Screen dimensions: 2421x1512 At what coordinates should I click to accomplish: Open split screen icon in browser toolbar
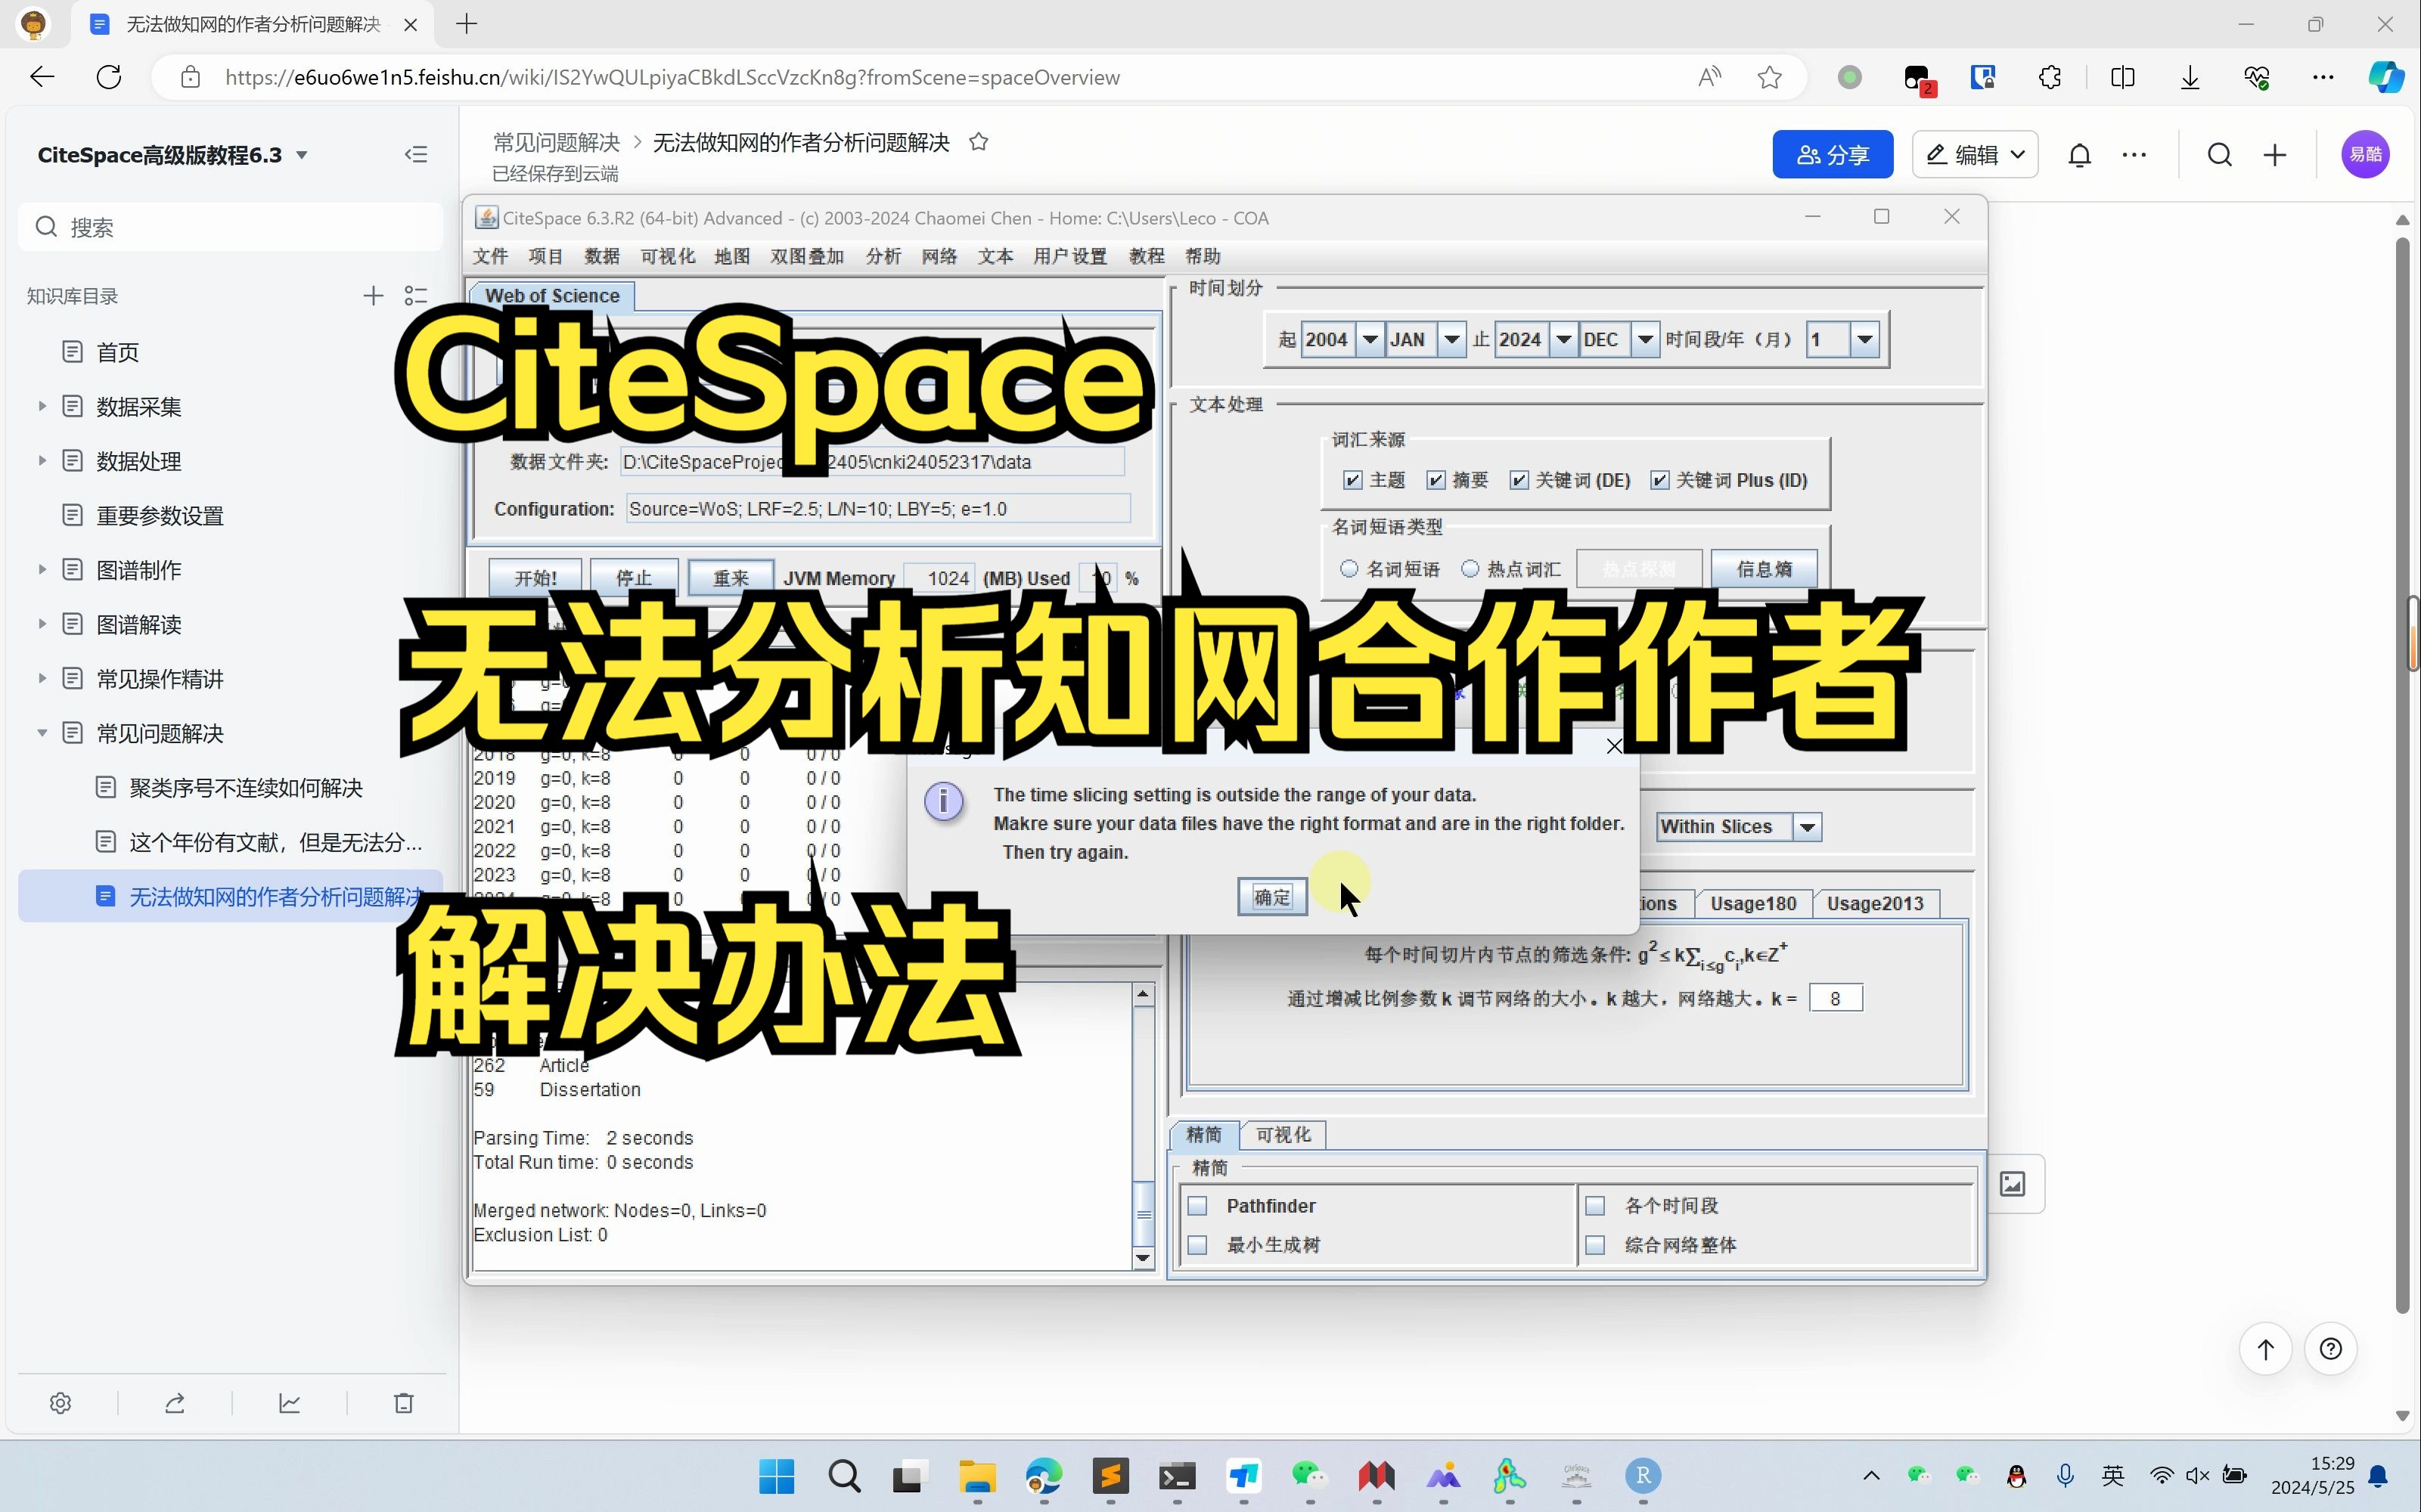point(2122,77)
